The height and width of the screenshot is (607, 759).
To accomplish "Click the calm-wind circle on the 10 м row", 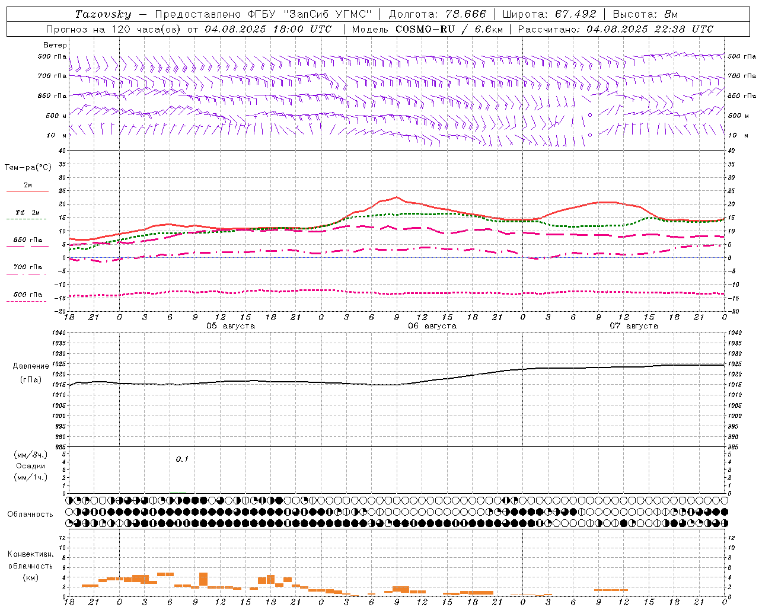I will click(x=590, y=135).
